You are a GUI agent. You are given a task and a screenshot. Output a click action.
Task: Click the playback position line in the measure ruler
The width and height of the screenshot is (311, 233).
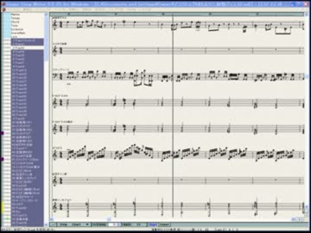(x=173, y=14)
